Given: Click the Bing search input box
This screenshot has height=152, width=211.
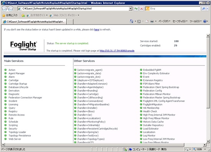Looking at the screenshot, I should pyautogui.click(x=175, y=9).
